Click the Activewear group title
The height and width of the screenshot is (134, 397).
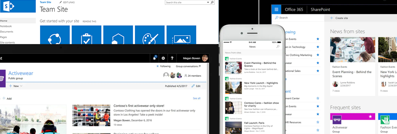pos(21,73)
